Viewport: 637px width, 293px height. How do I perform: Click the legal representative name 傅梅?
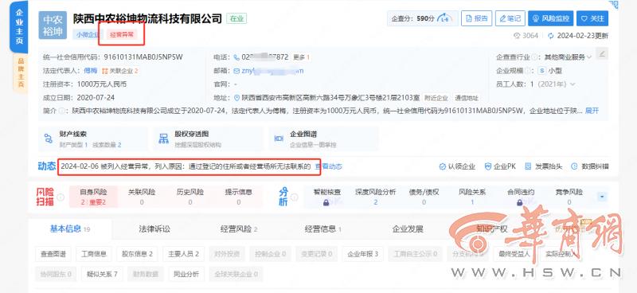tap(91, 71)
